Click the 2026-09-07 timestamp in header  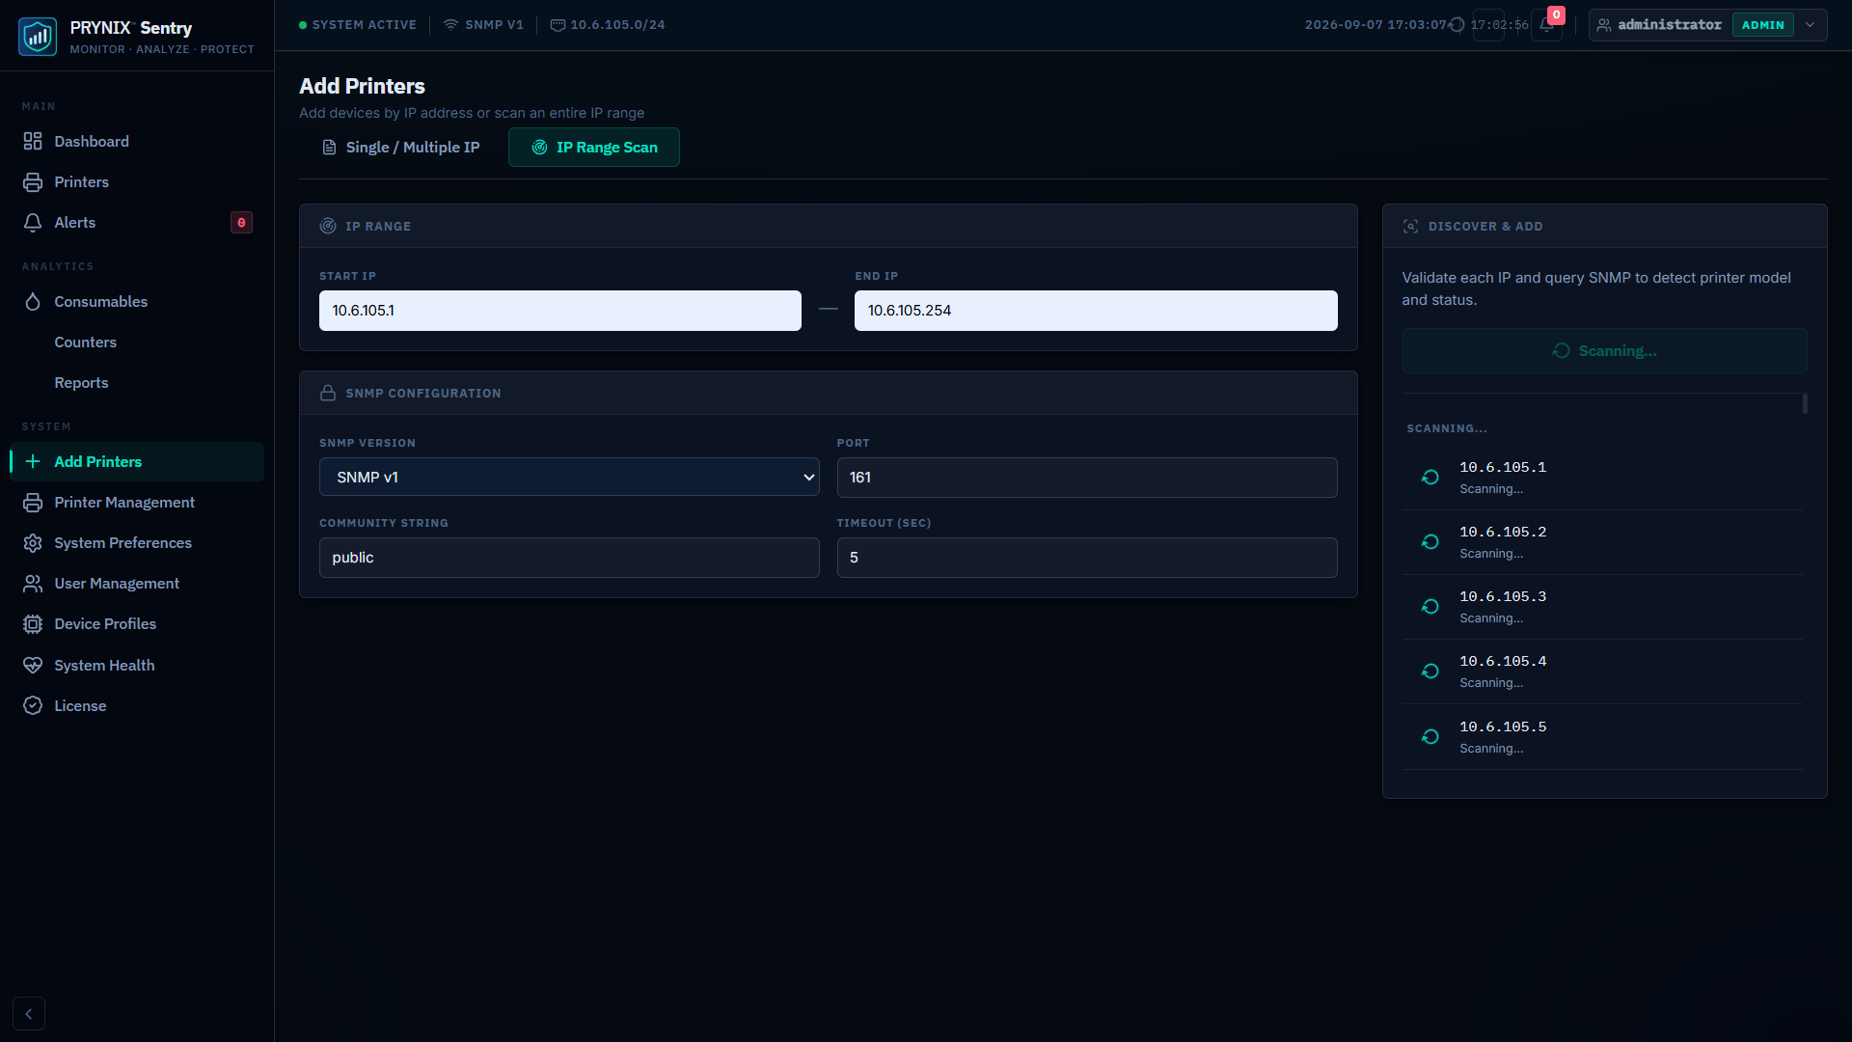(1376, 25)
